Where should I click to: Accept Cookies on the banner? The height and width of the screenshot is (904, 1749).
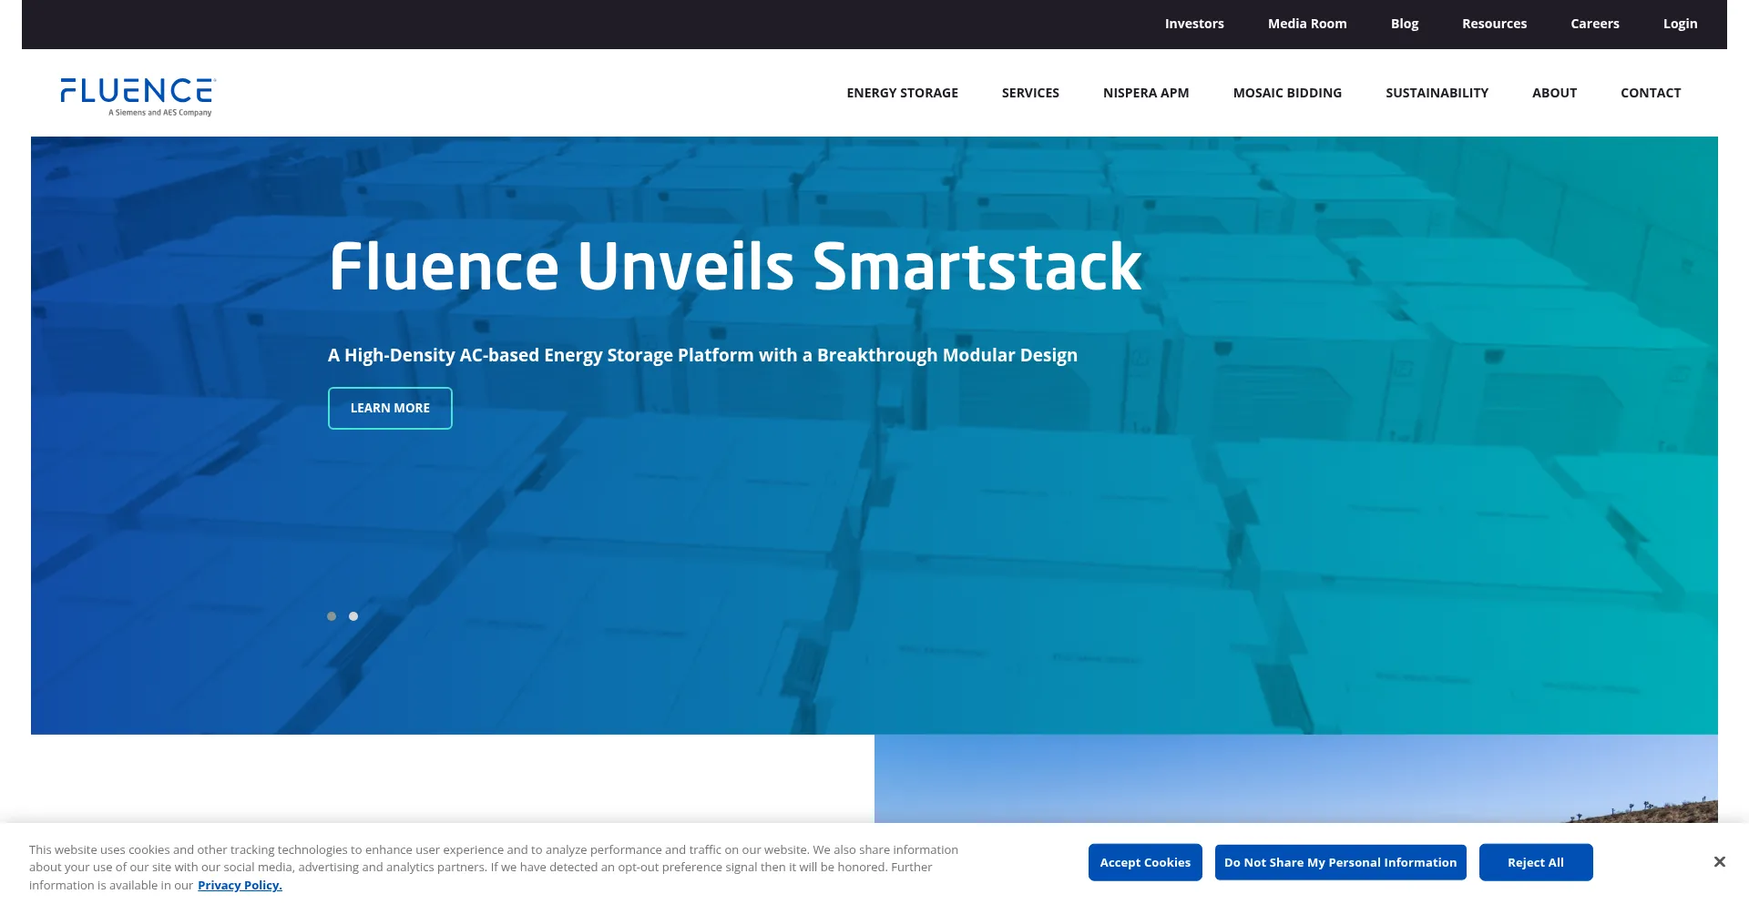(x=1145, y=862)
